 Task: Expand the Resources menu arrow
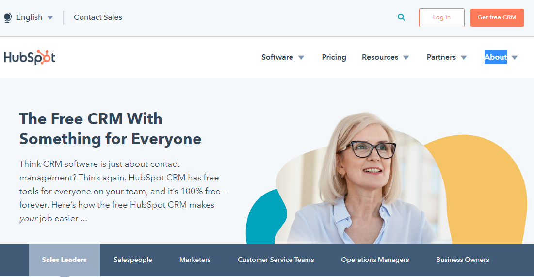pyautogui.click(x=406, y=58)
